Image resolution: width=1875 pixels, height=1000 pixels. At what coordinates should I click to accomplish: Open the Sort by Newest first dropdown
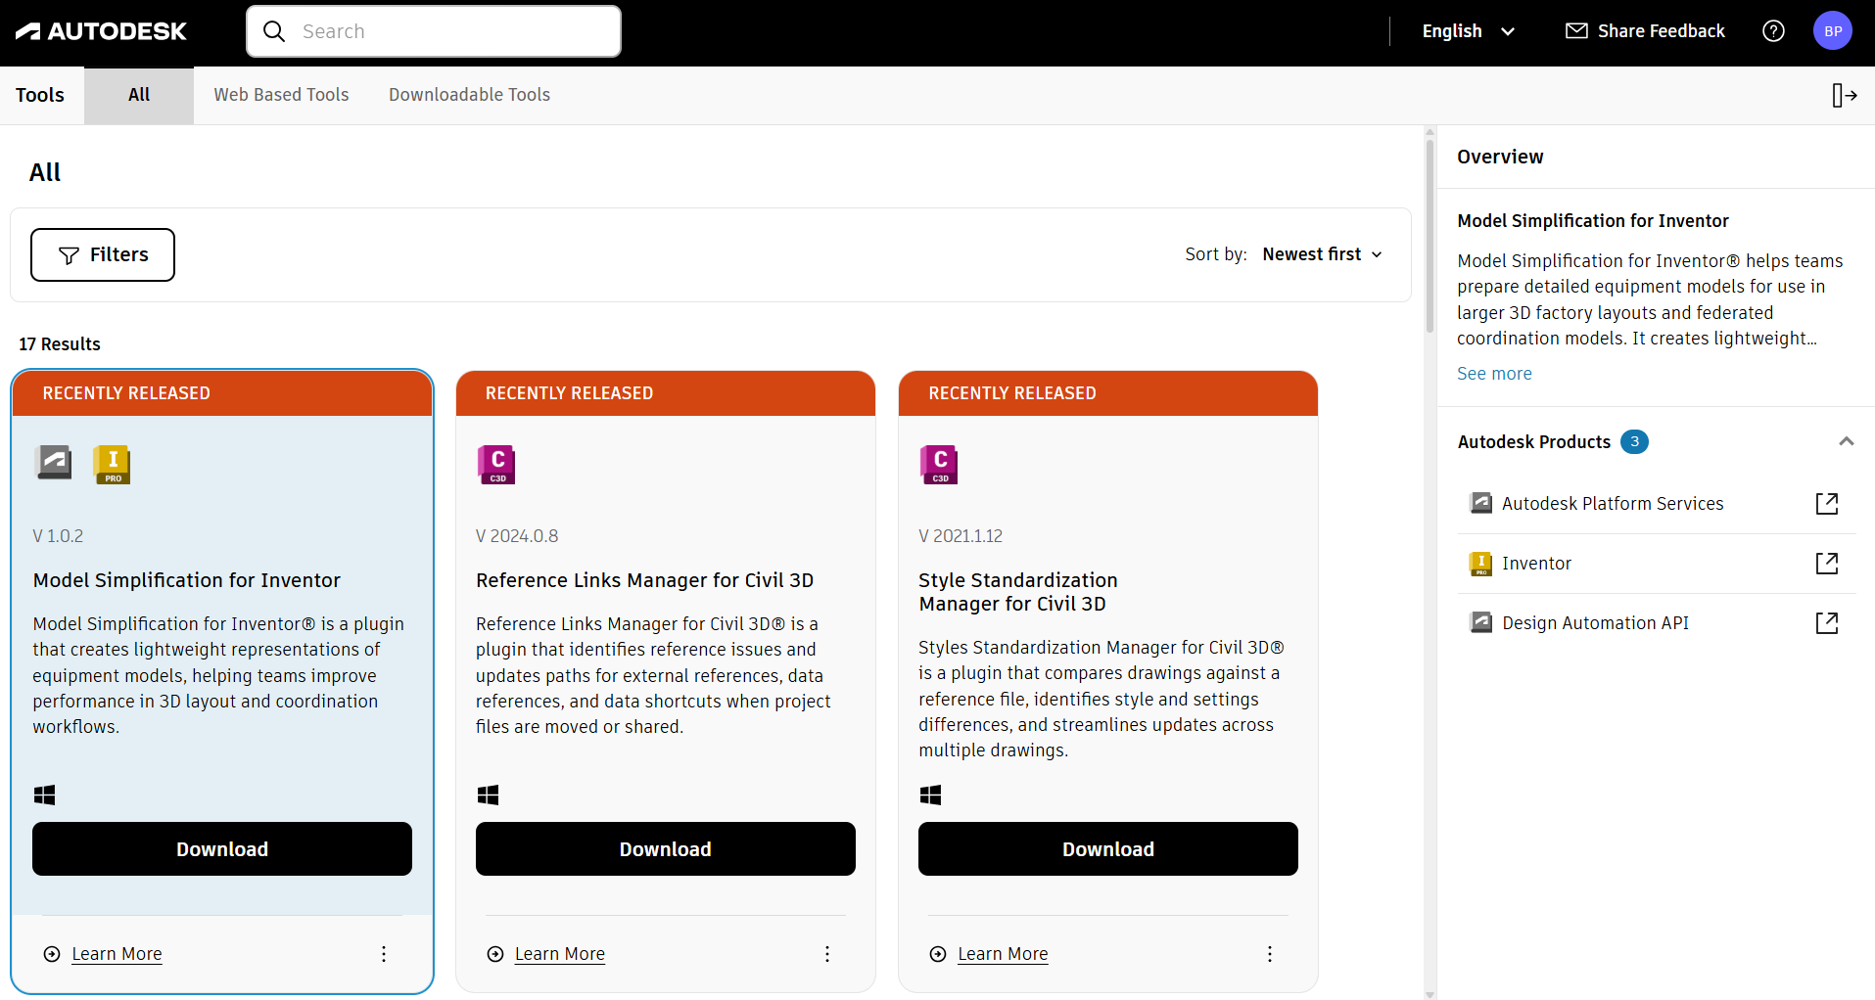tap(1323, 254)
